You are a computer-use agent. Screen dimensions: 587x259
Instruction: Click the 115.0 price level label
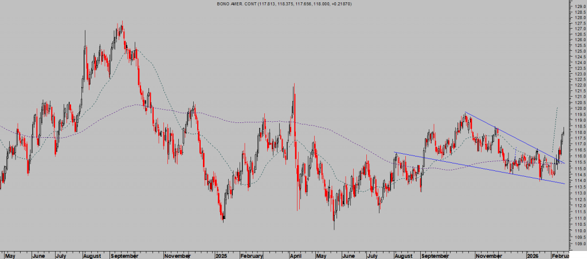577,169
